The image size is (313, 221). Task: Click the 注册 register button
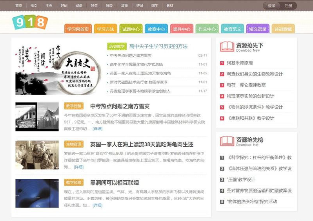pyautogui.click(x=288, y=6)
